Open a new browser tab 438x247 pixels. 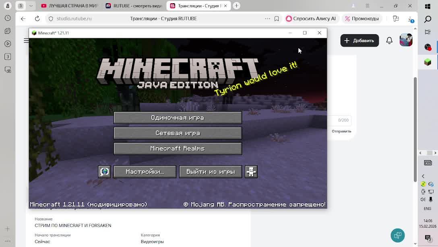(236, 6)
